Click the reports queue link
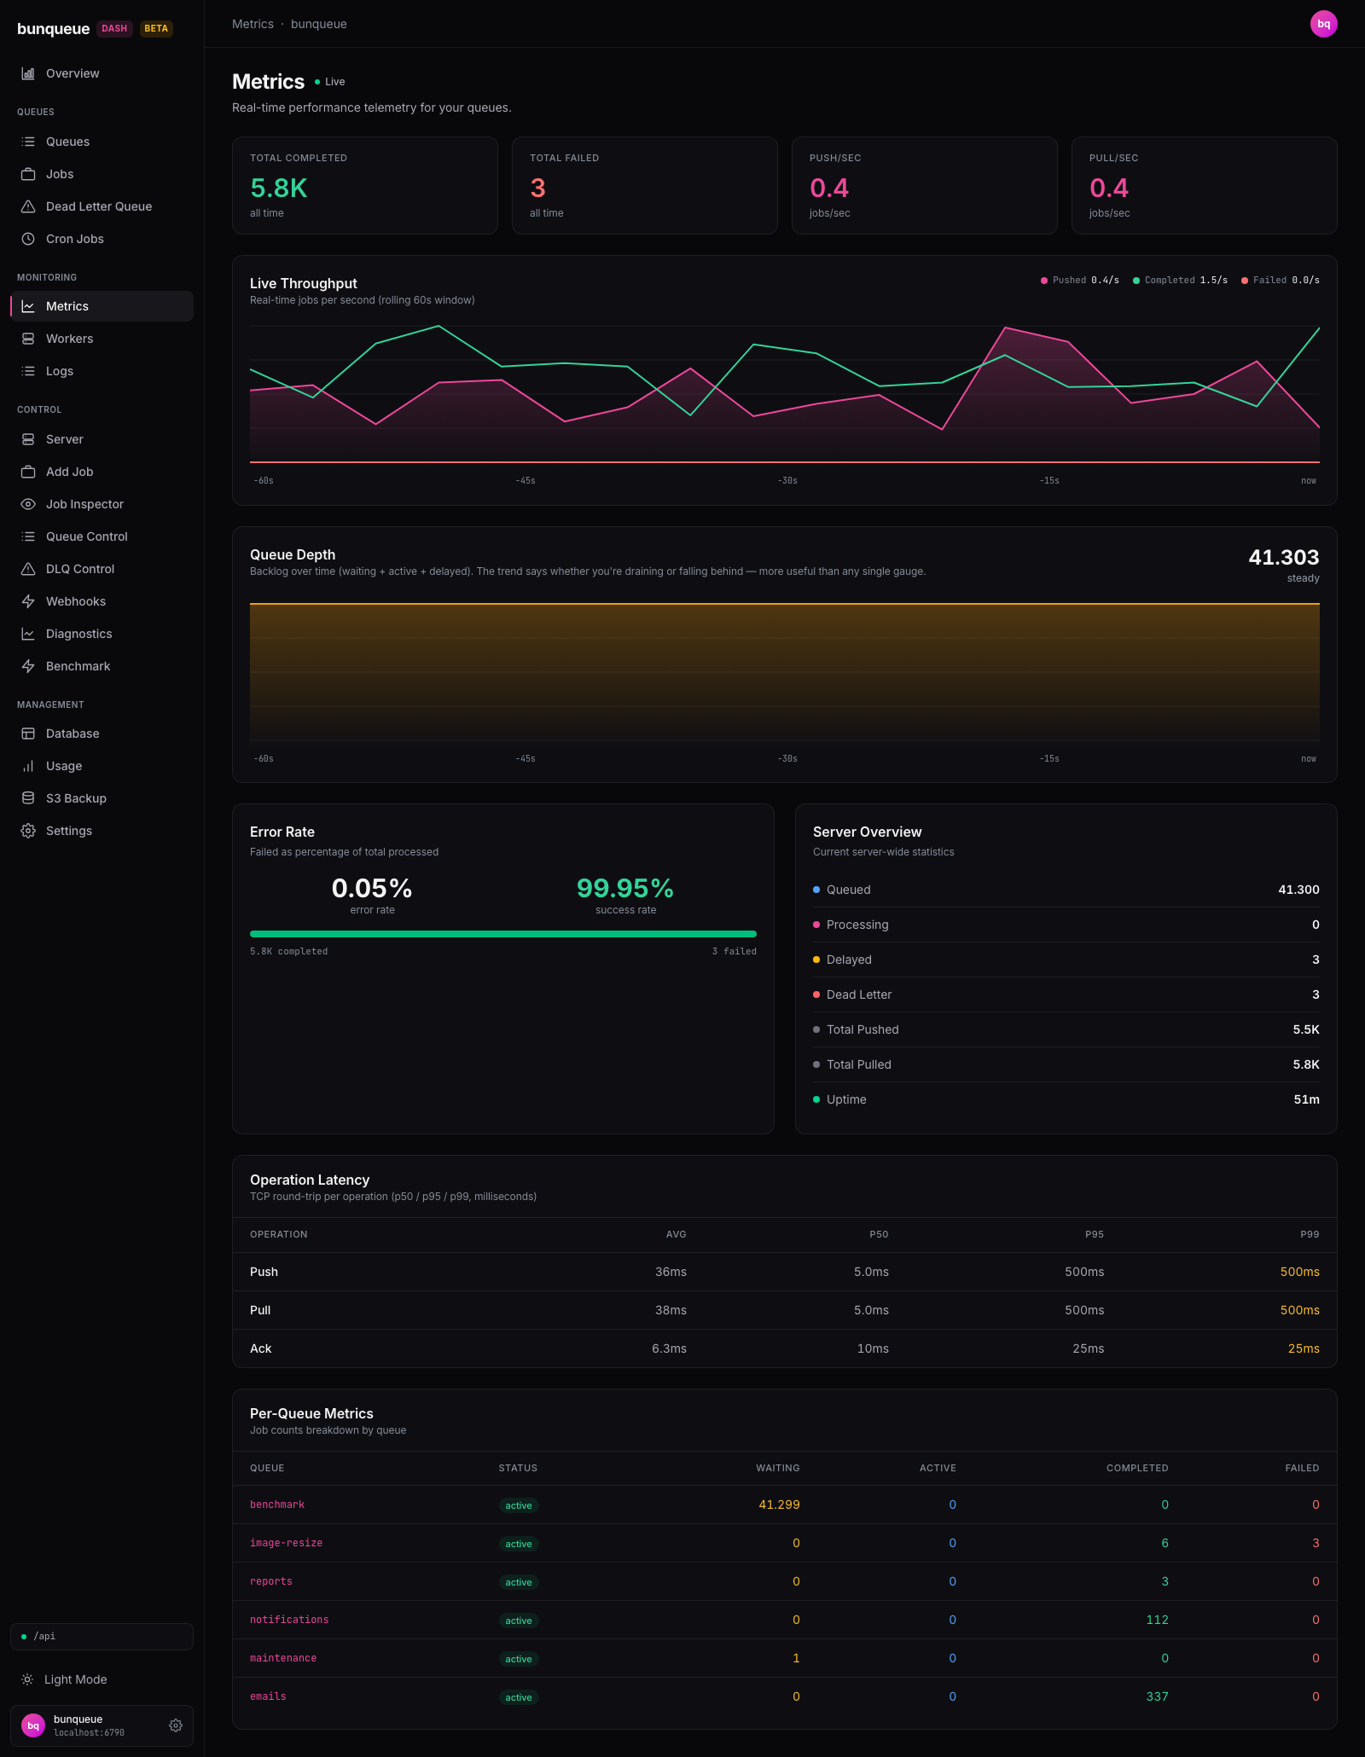This screenshot has height=1757, width=1365. (x=271, y=1581)
